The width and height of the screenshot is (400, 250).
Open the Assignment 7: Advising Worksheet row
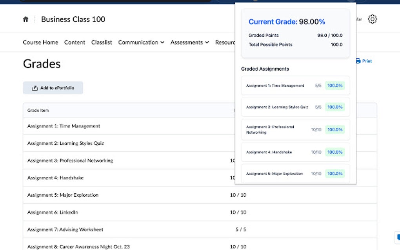(65, 229)
